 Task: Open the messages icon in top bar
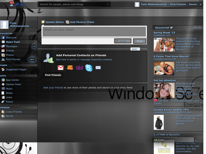(17, 5)
